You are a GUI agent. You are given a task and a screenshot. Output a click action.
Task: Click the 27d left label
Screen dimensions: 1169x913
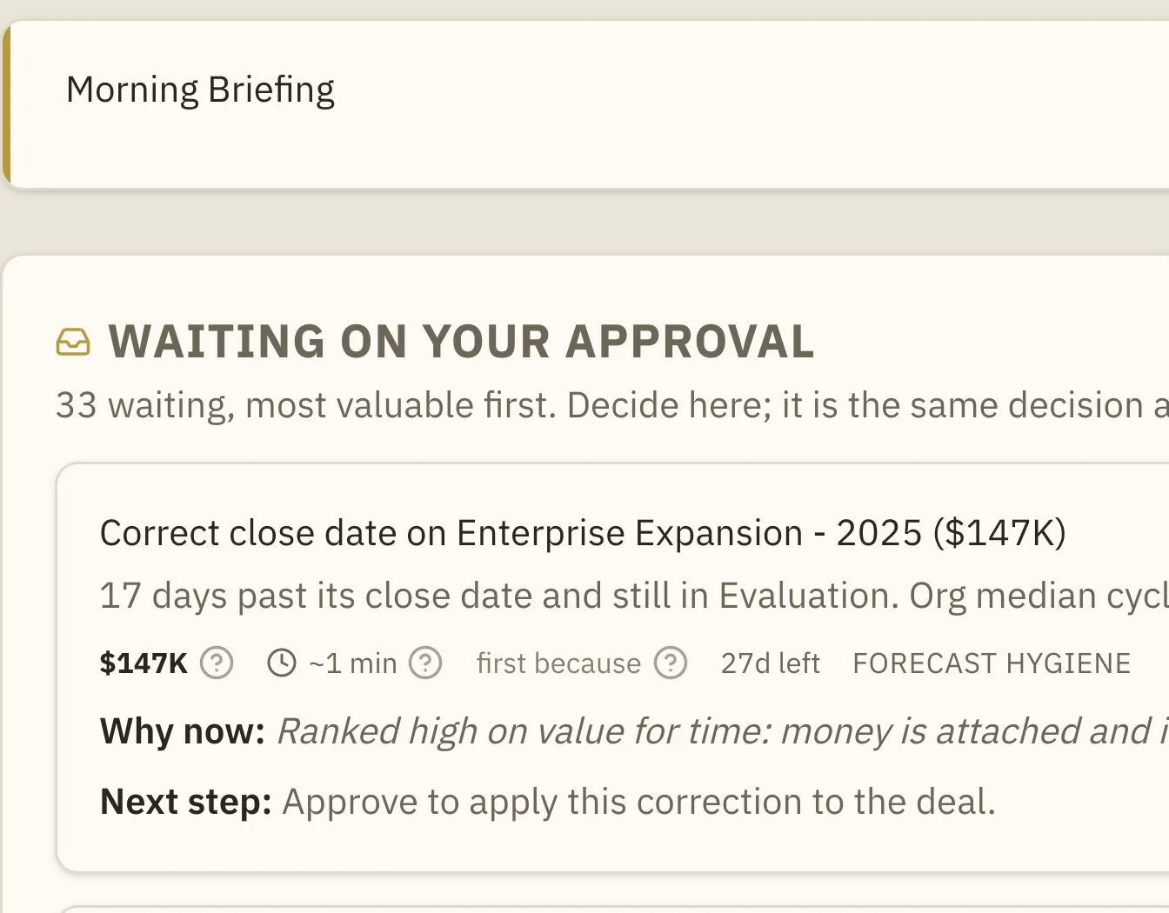click(x=770, y=663)
